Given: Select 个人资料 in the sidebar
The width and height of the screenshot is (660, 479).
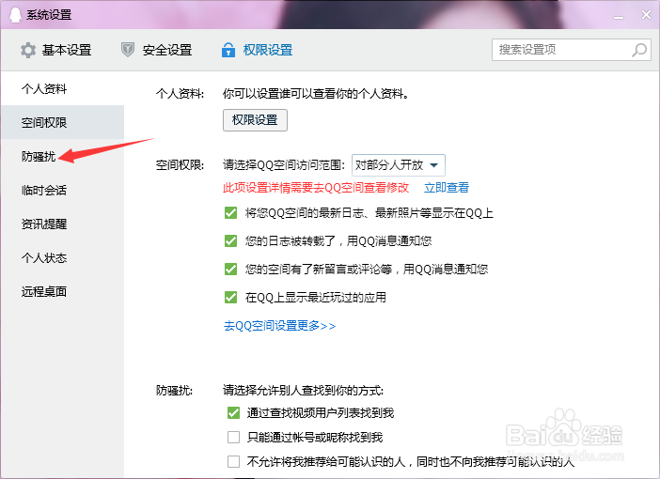Looking at the screenshot, I should click(62, 88).
